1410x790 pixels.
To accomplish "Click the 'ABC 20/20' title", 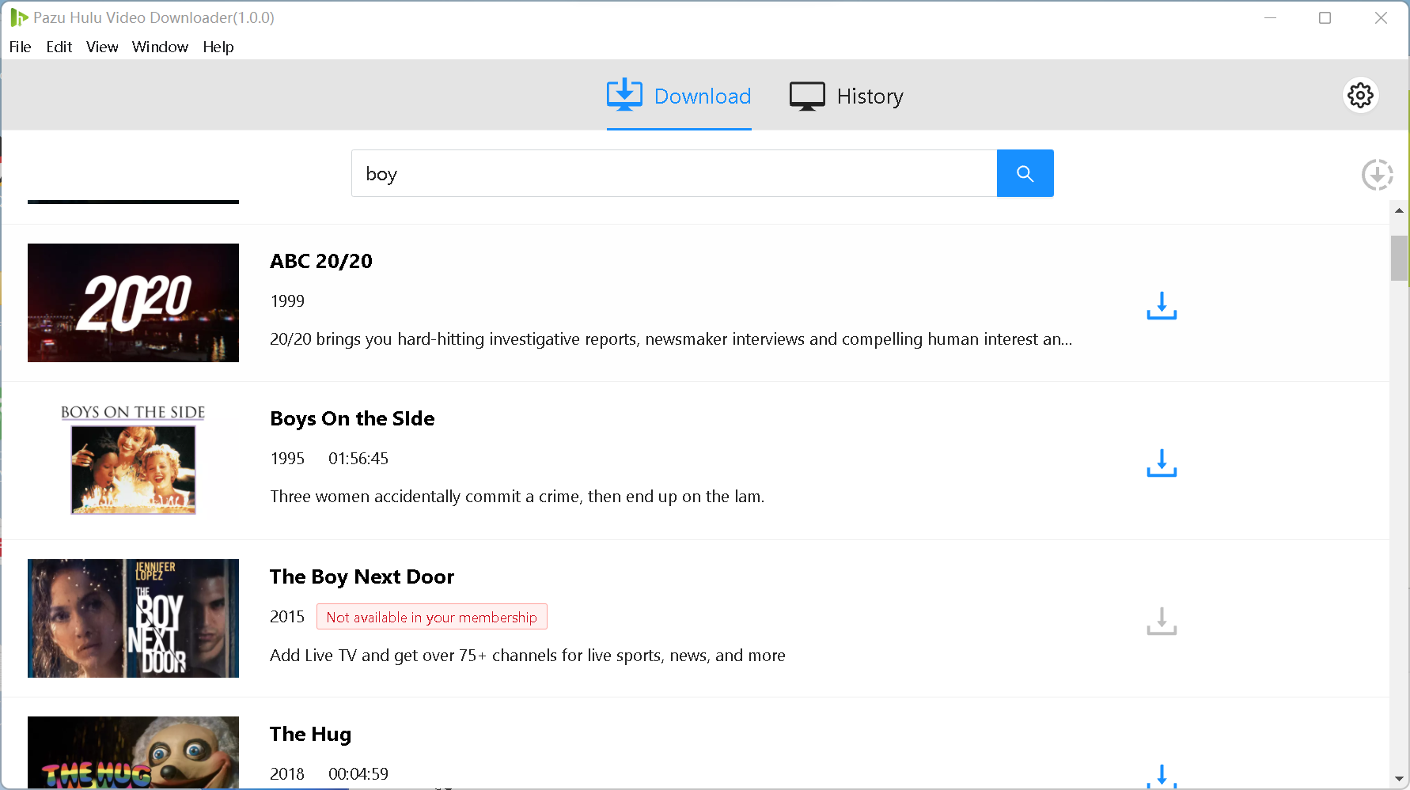I will pos(321,261).
